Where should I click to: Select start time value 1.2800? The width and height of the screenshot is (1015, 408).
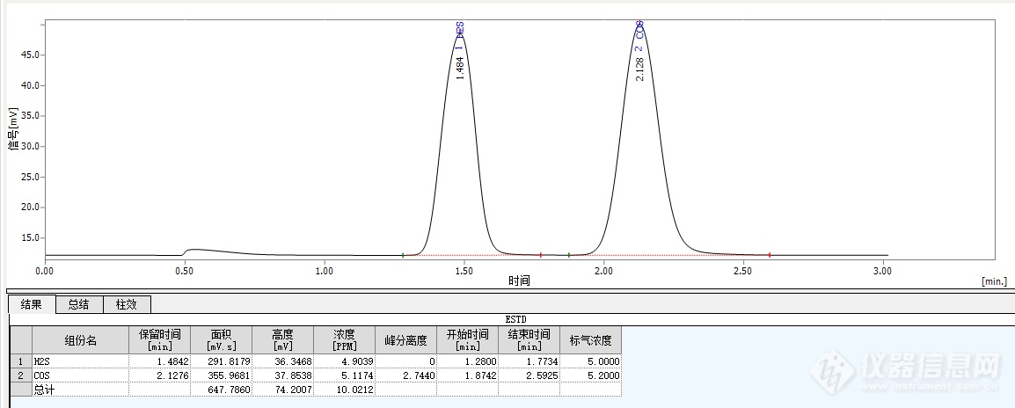467,361
